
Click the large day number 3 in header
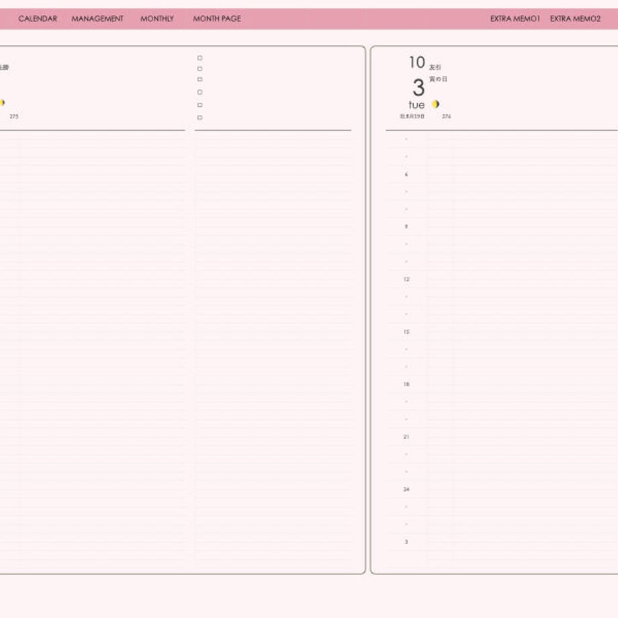418,87
